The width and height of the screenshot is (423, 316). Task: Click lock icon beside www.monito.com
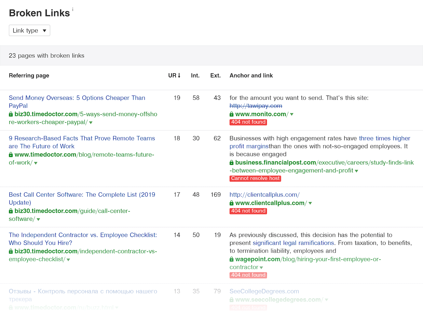pyautogui.click(x=232, y=114)
